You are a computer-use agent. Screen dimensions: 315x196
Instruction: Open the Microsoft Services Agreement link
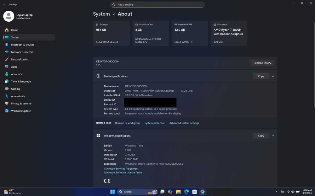click(121, 169)
